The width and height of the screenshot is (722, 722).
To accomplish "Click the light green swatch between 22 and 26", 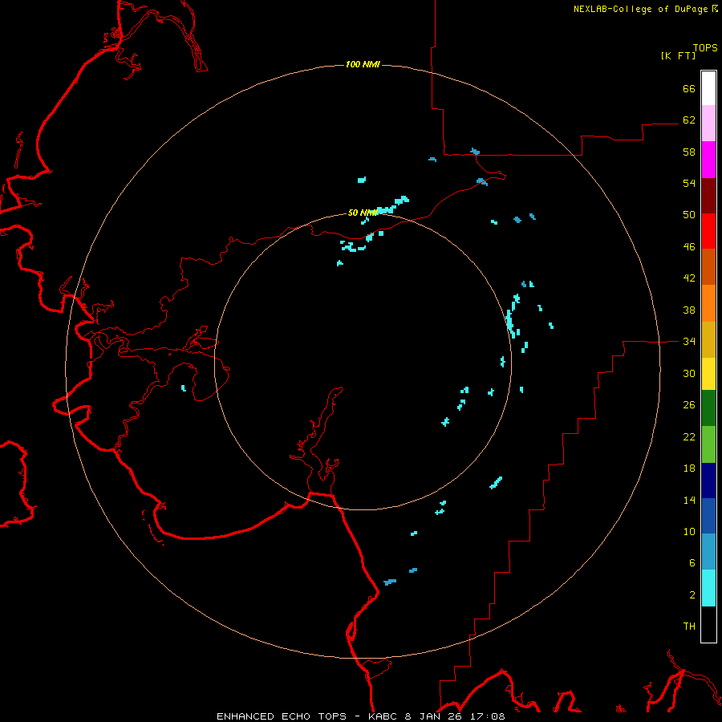I will tap(708, 444).
